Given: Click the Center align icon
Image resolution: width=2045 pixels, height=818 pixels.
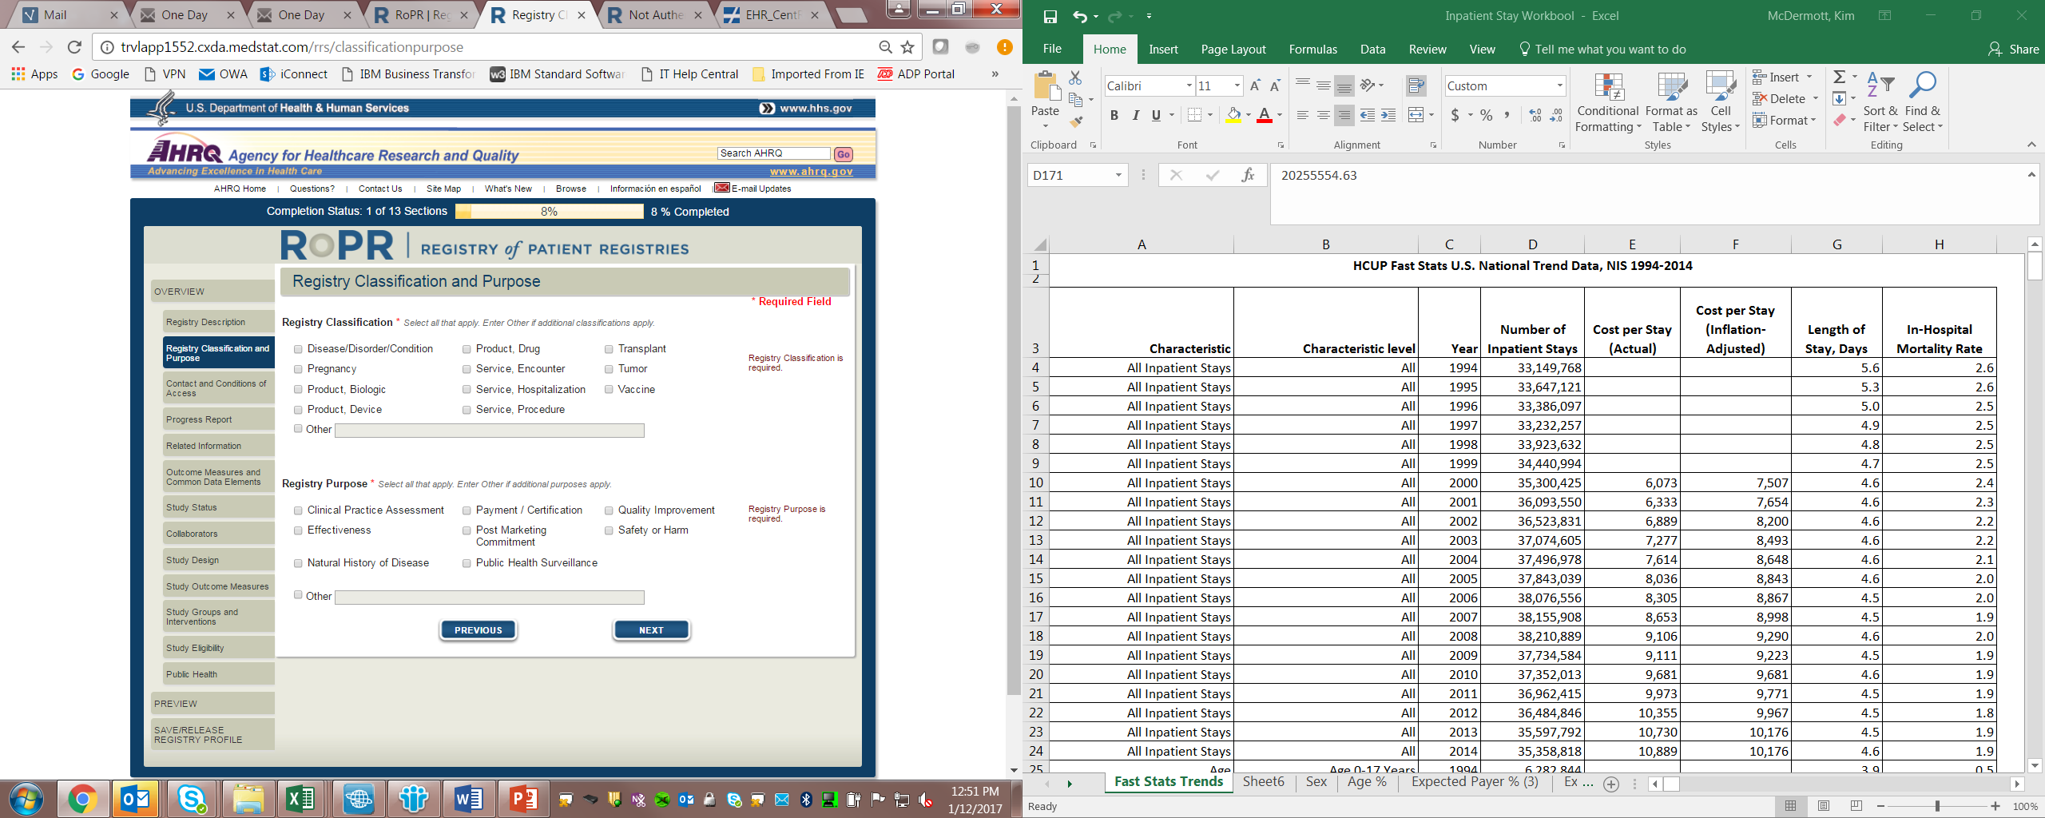Looking at the screenshot, I should pos(1323,116).
